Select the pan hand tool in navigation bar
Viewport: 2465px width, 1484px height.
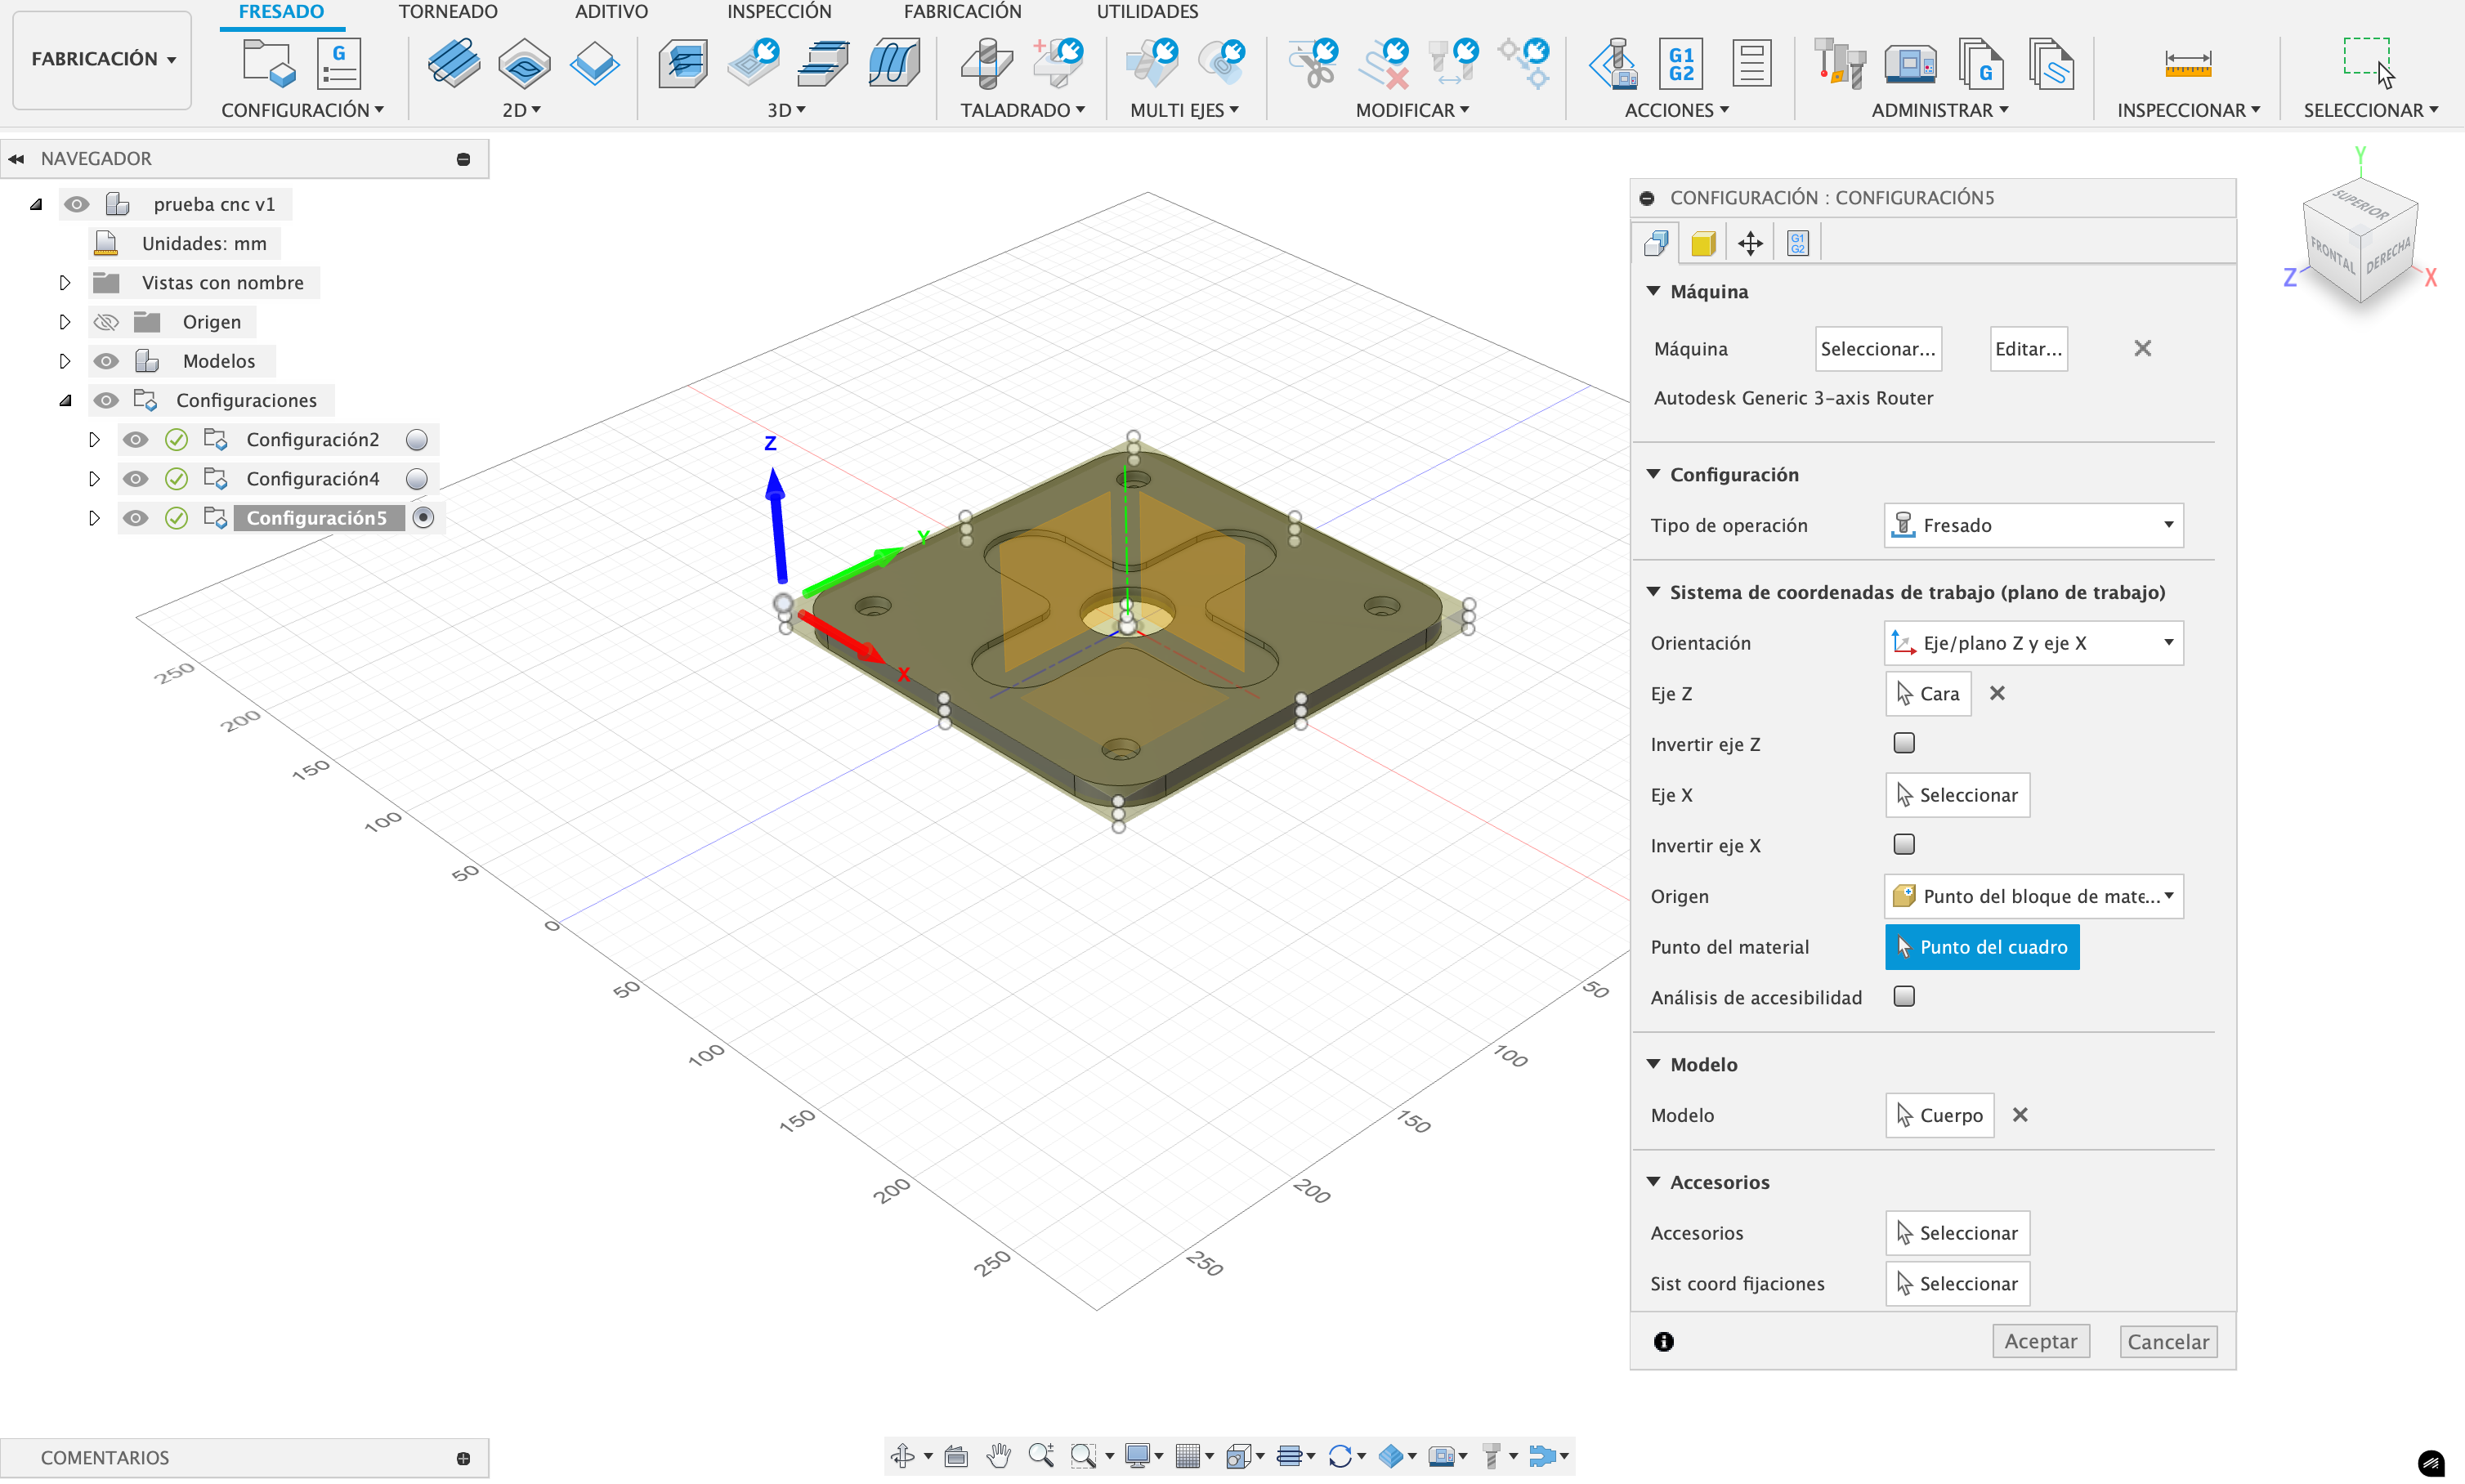pyautogui.click(x=998, y=1455)
